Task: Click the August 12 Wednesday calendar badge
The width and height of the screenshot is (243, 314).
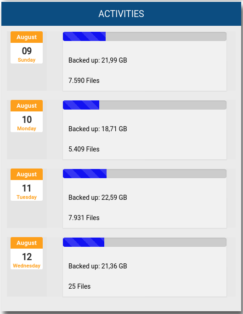Action: pos(27,253)
